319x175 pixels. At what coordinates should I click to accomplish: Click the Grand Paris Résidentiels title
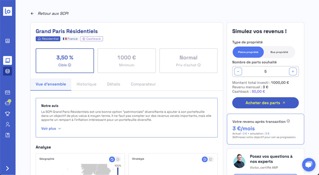(67, 31)
